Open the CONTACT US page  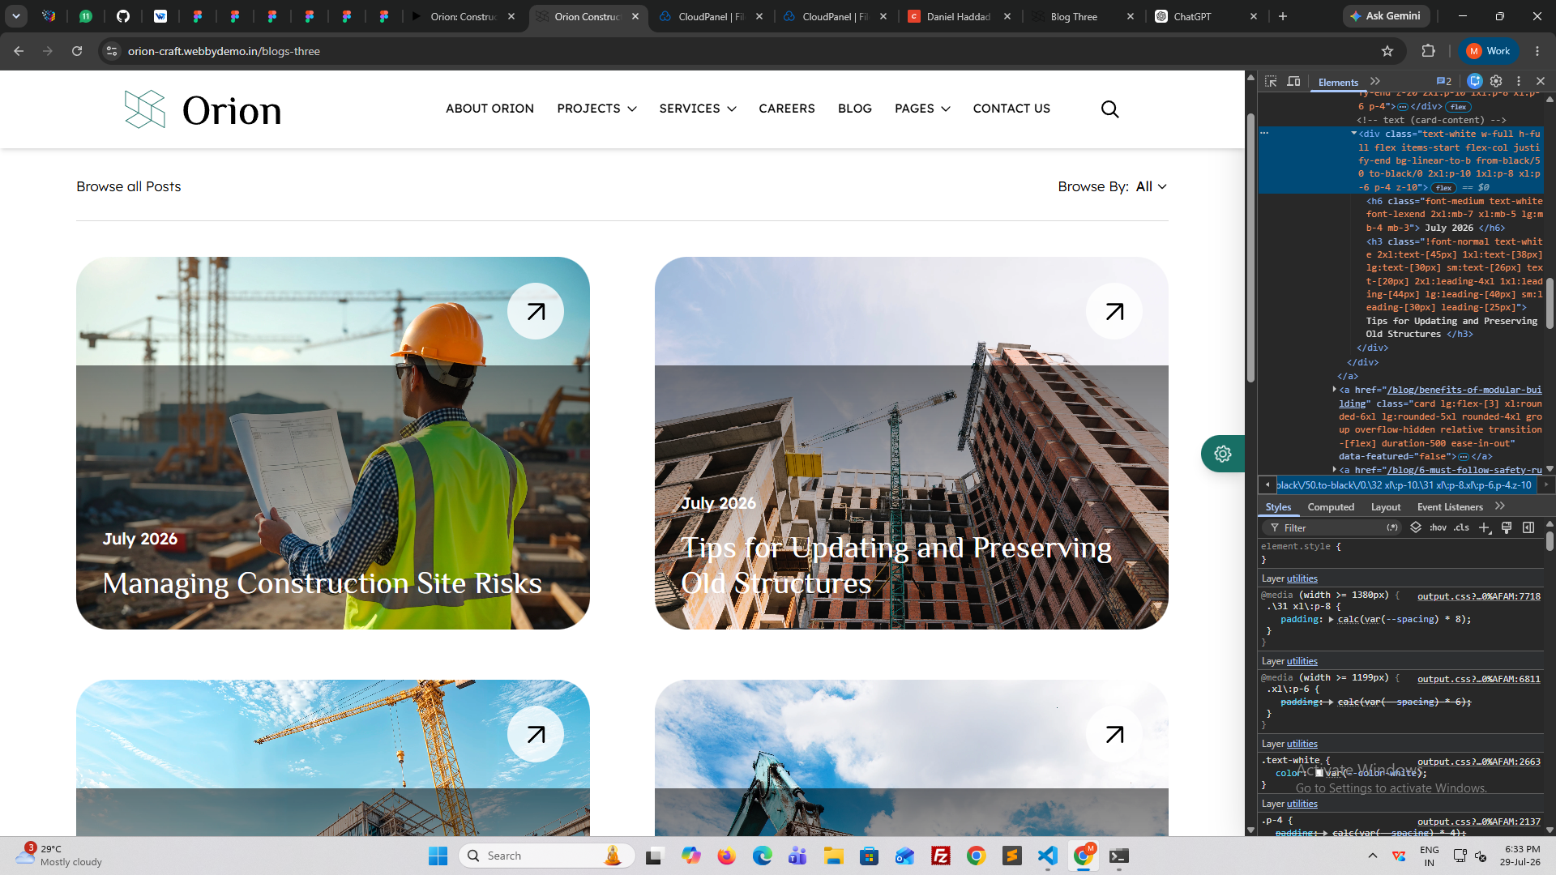pos(1011,109)
